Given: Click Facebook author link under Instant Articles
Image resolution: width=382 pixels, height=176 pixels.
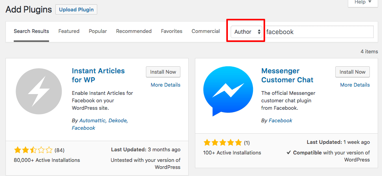Looking at the screenshot, I should (83, 128).
